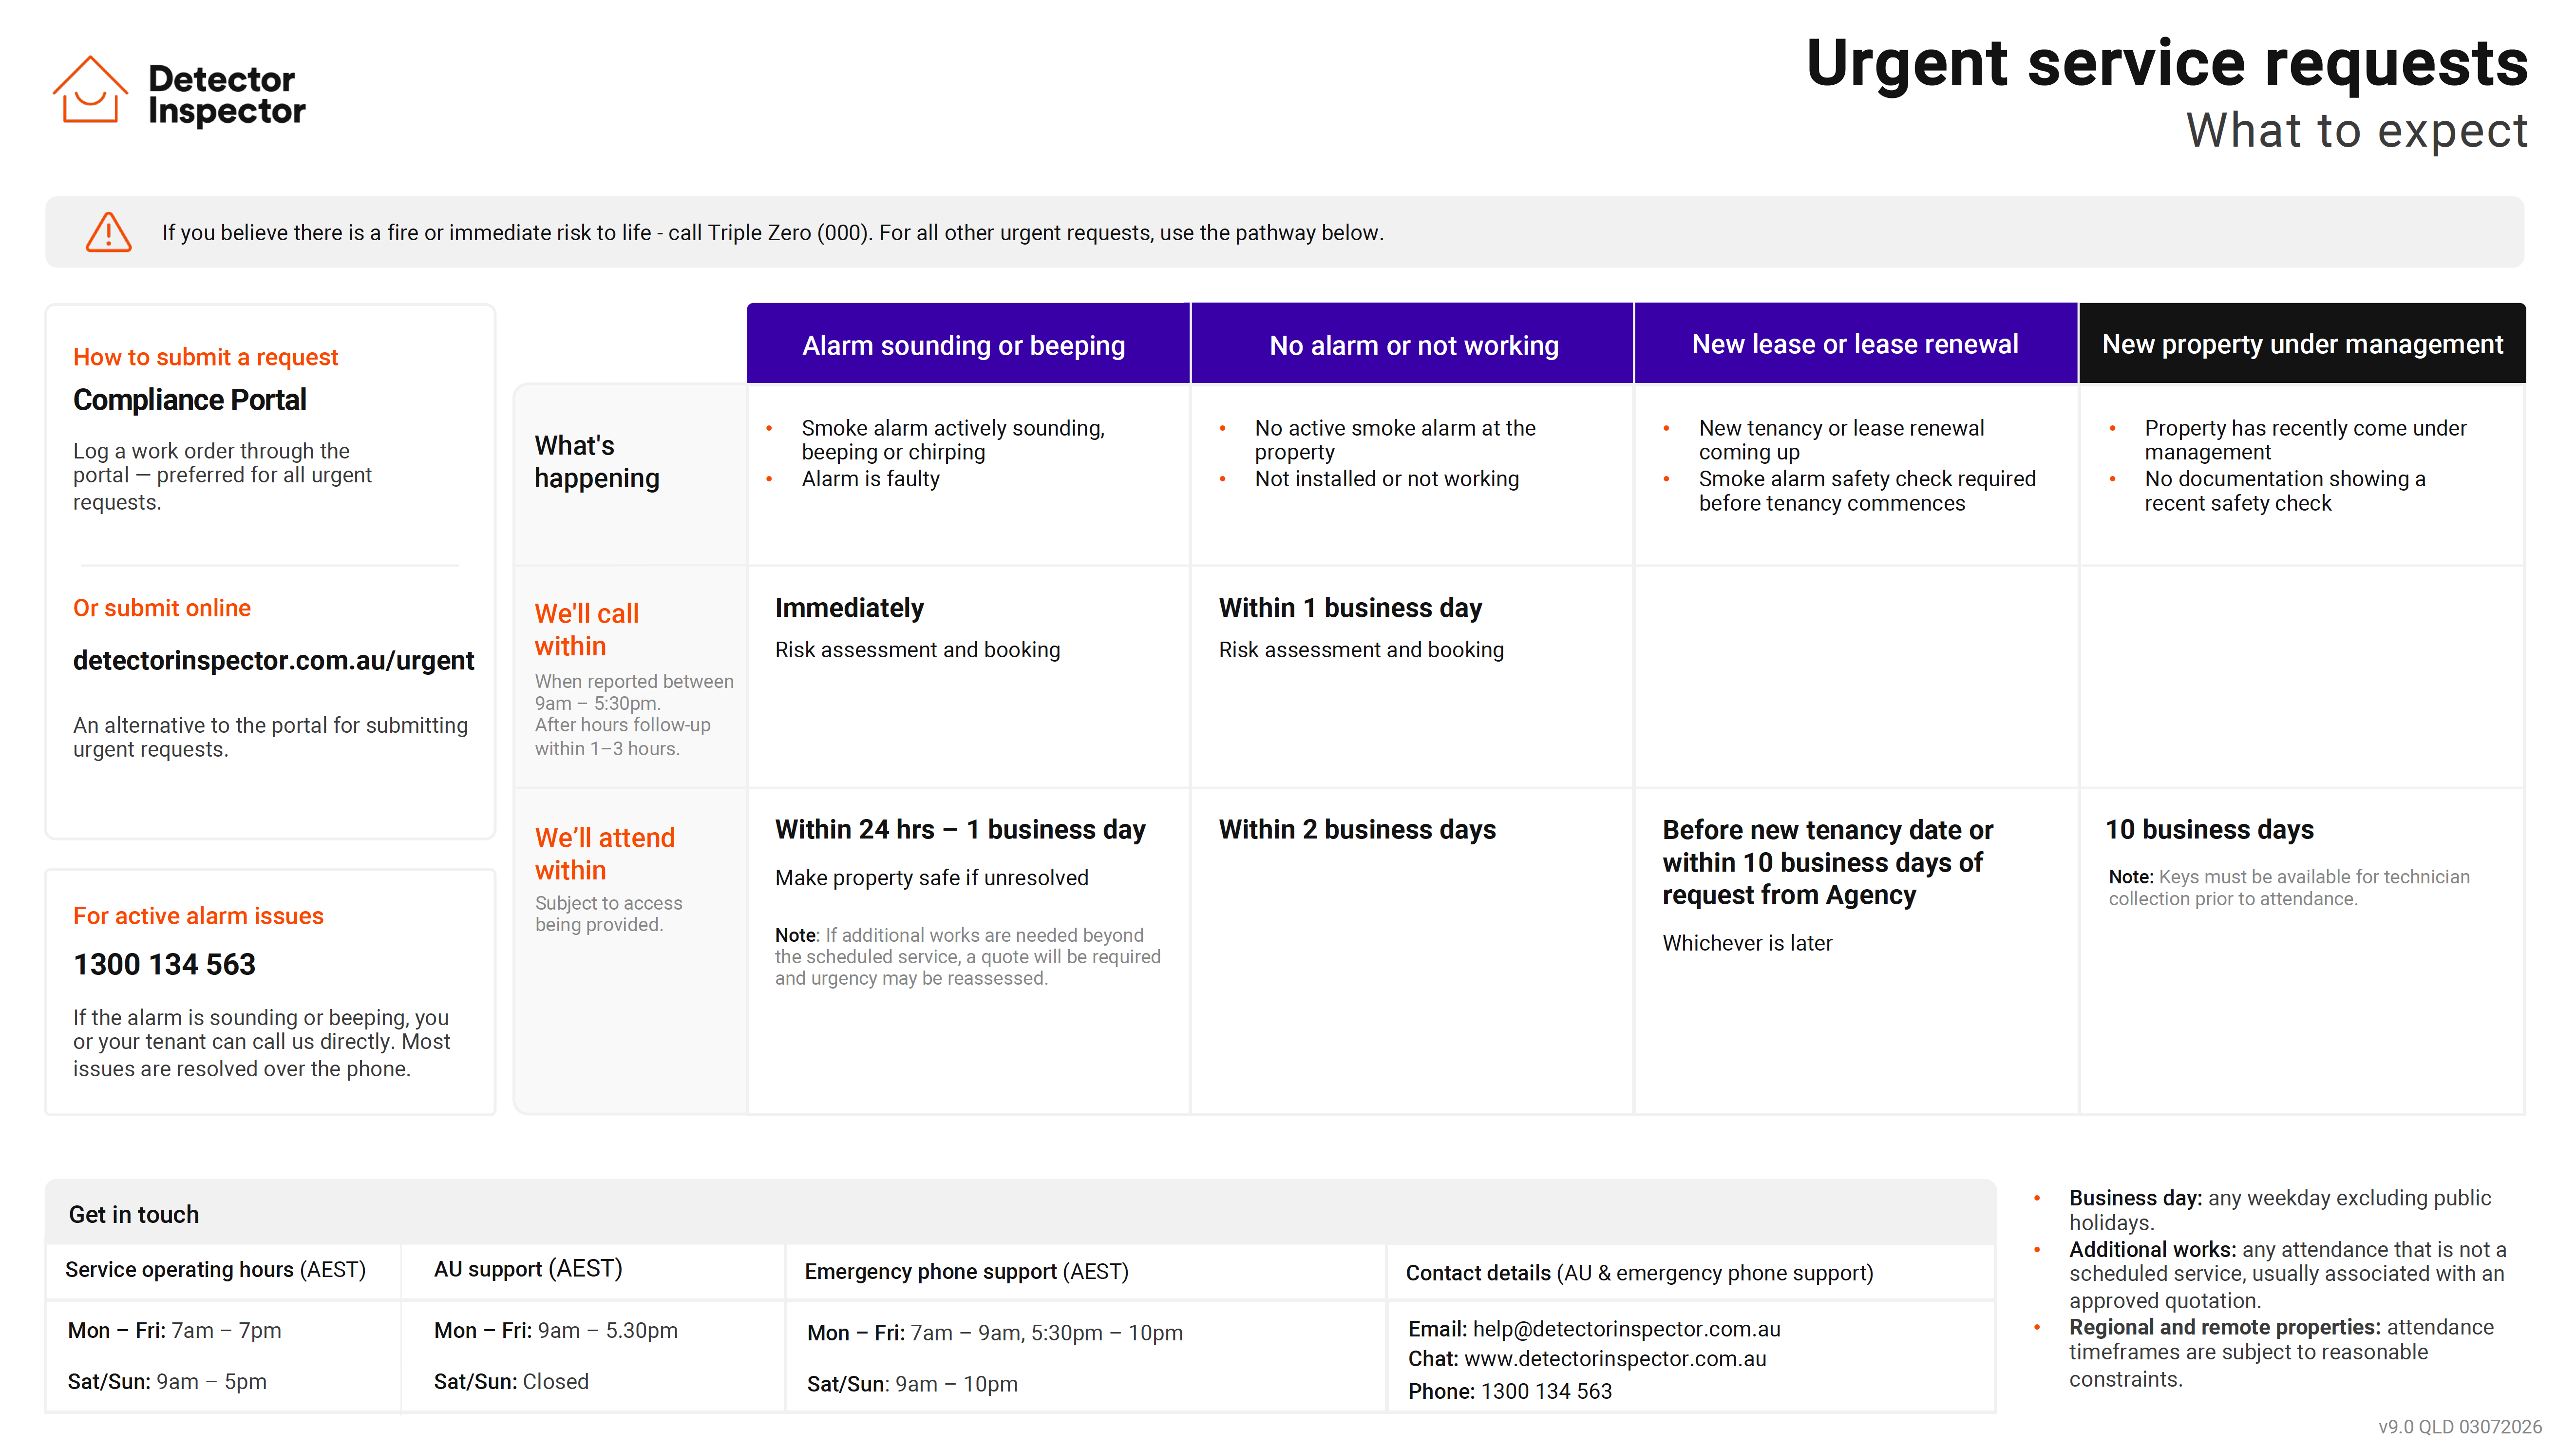Click the Mon – Fri: 7am – 7pm hours
The height and width of the screenshot is (1449, 2576).
pos(174,1331)
